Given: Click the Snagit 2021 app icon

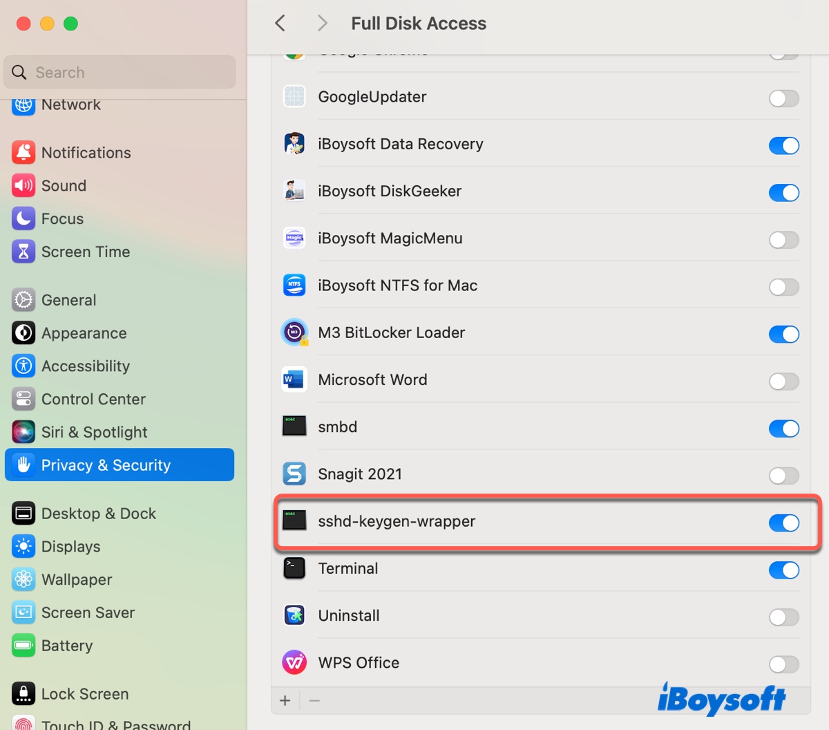Looking at the screenshot, I should pyautogui.click(x=294, y=474).
